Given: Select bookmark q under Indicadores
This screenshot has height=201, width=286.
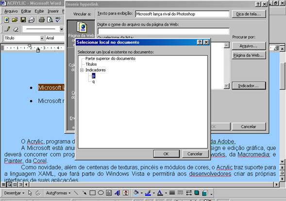Looking at the screenshot, I should [x=94, y=82].
